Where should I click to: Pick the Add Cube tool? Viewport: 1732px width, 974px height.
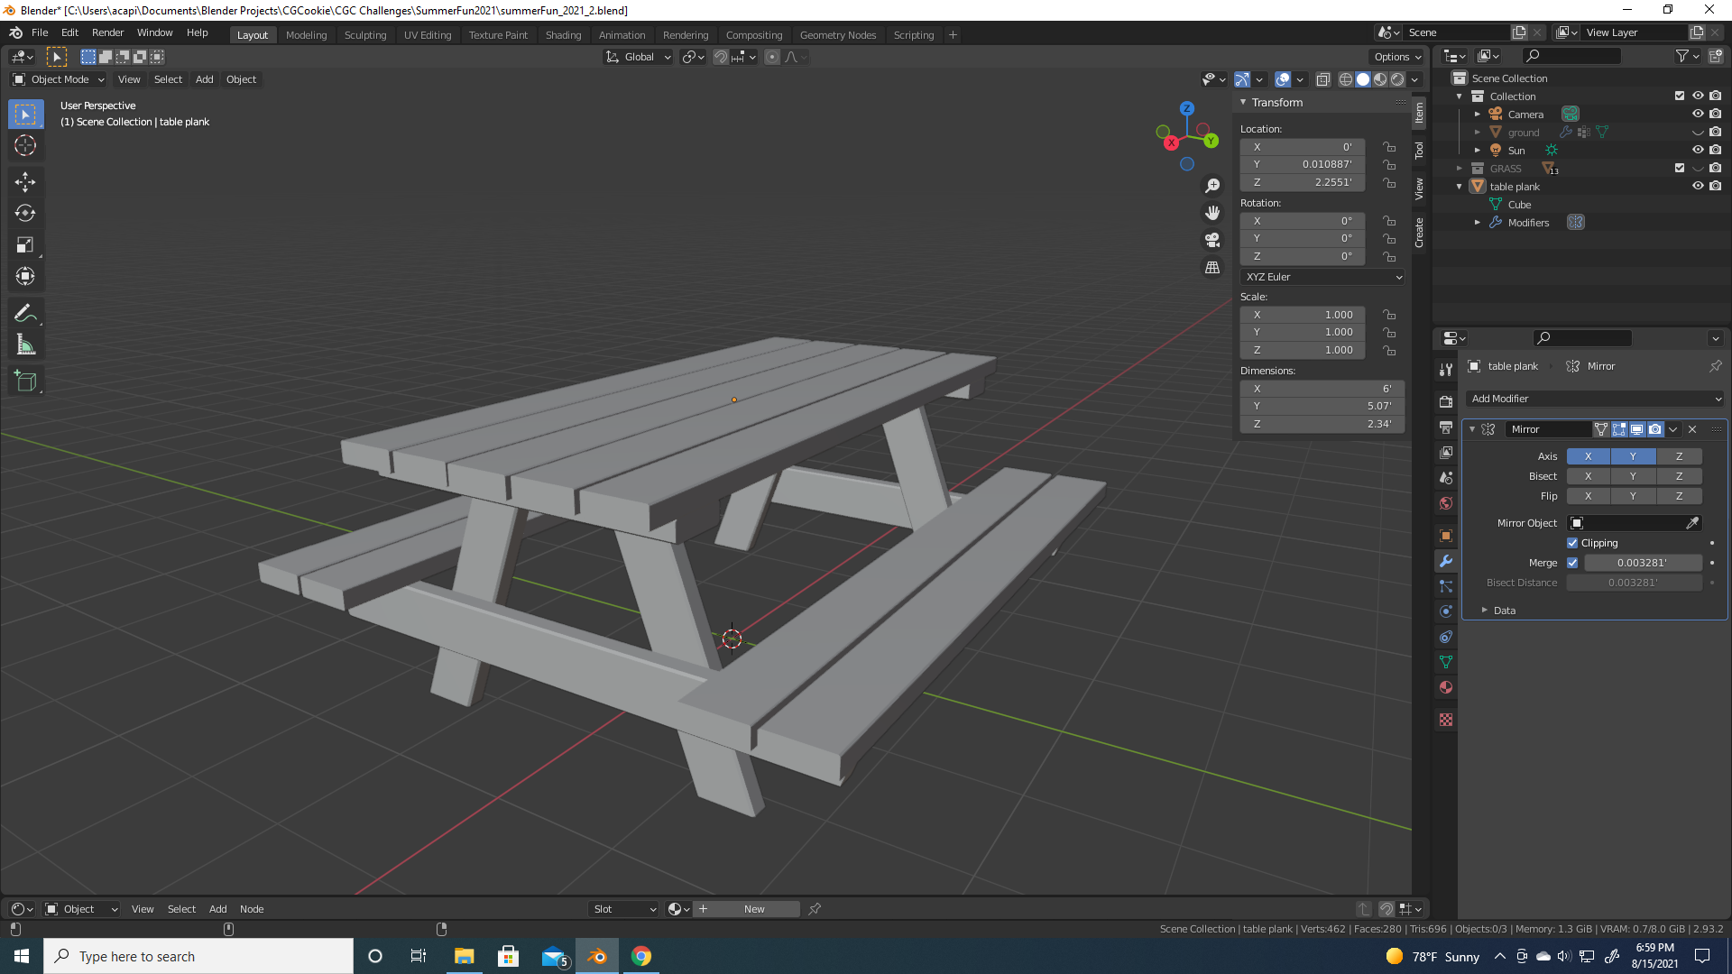click(x=25, y=381)
